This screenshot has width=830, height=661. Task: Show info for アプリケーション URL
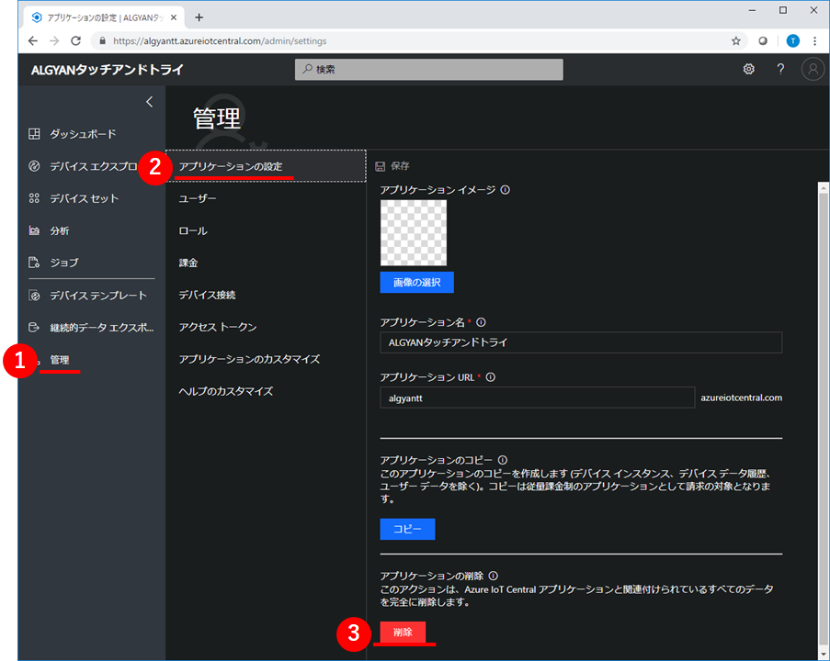click(490, 377)
